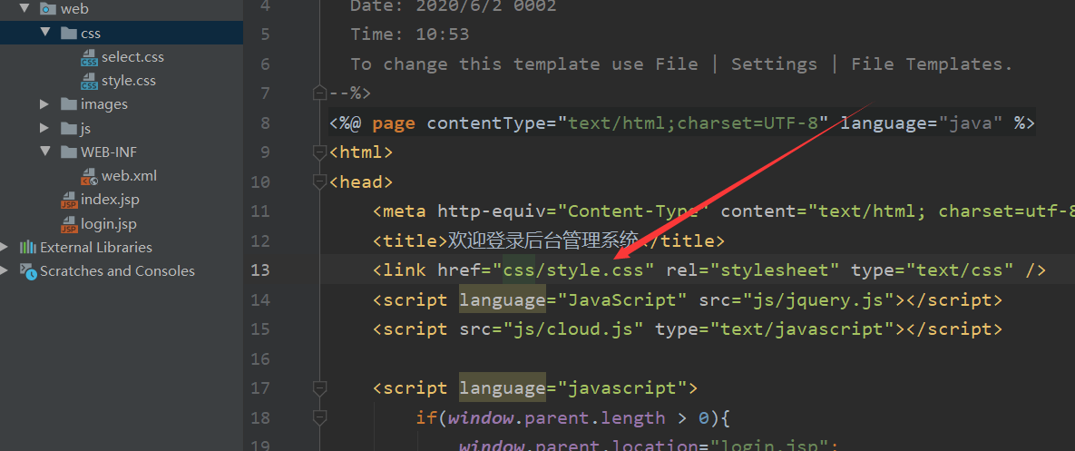Screen dimensions: 1075x451
Task: Click window.parent.length on line 18
Action: pyautogui.click(x=557, y=418)
